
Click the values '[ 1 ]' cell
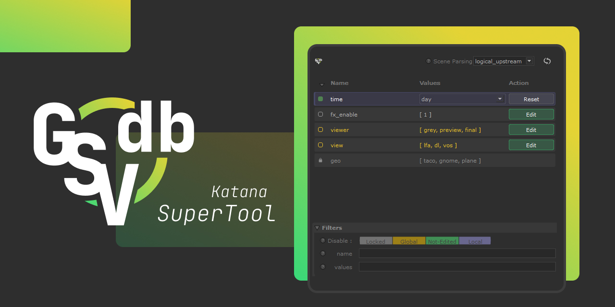point(425,115)
